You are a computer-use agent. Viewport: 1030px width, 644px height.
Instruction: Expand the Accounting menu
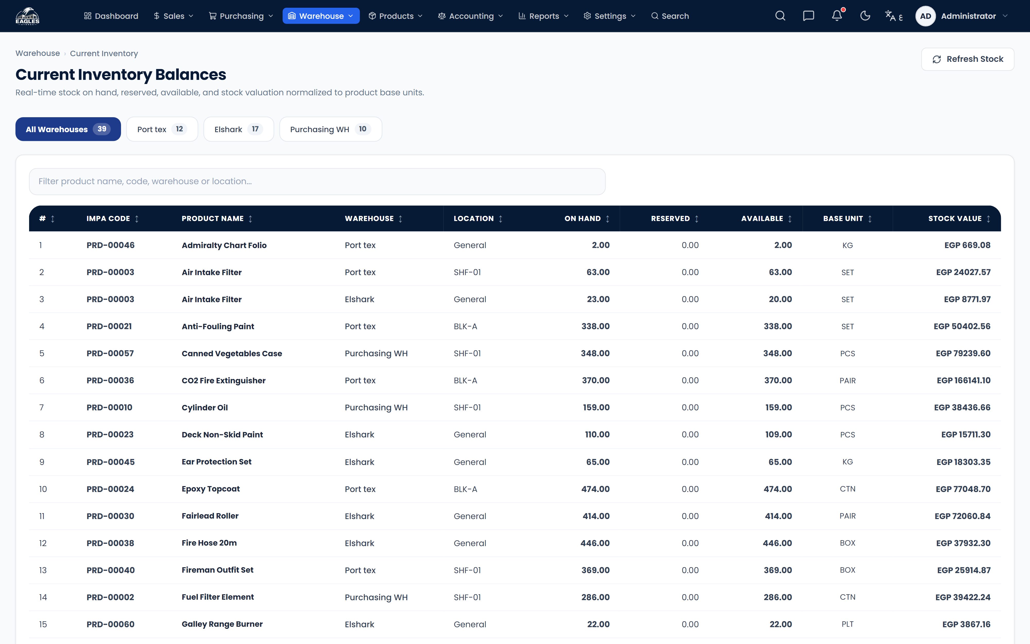click(470, 16)
